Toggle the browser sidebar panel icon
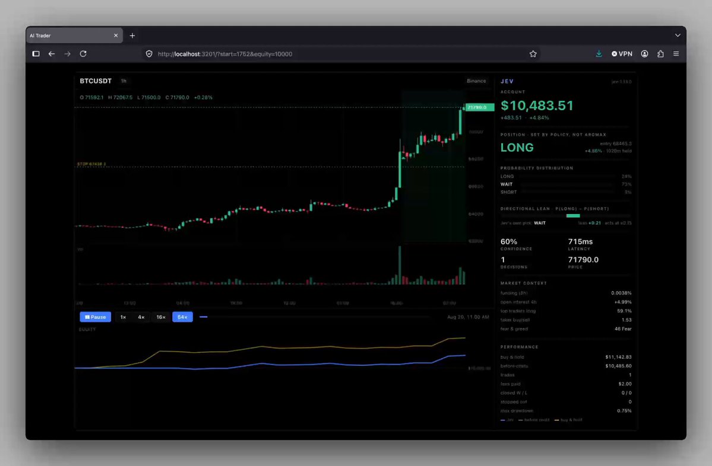Image resolution: width=712 pixels, height=466 pixels. [36, 54]
